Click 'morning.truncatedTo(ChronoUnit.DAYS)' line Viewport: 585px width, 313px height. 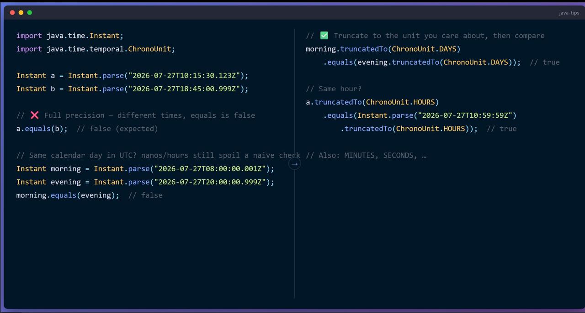coord(383,49)
